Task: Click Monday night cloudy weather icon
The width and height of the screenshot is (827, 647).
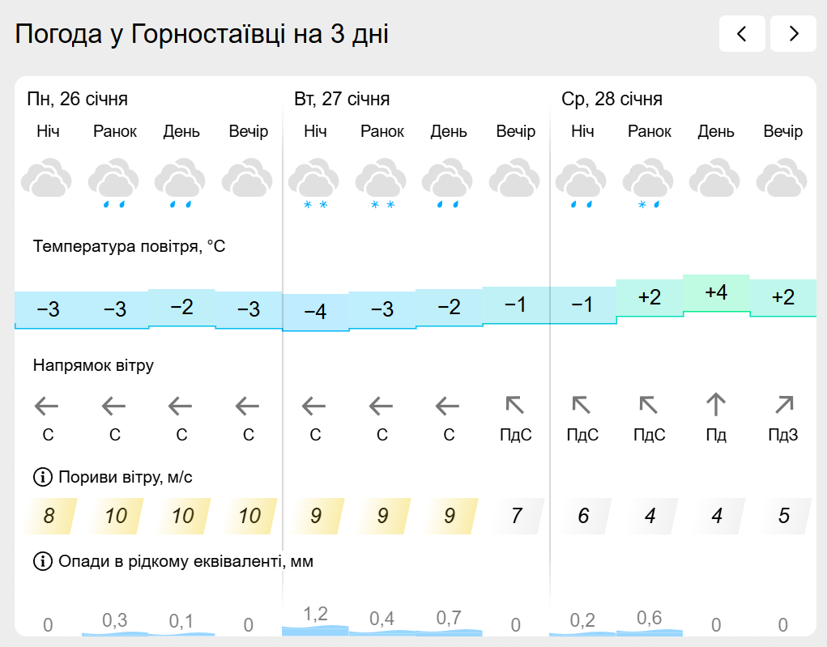Action: coord(47,180)
